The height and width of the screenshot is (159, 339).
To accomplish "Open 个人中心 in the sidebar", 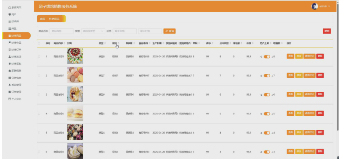I will point(17,99).
